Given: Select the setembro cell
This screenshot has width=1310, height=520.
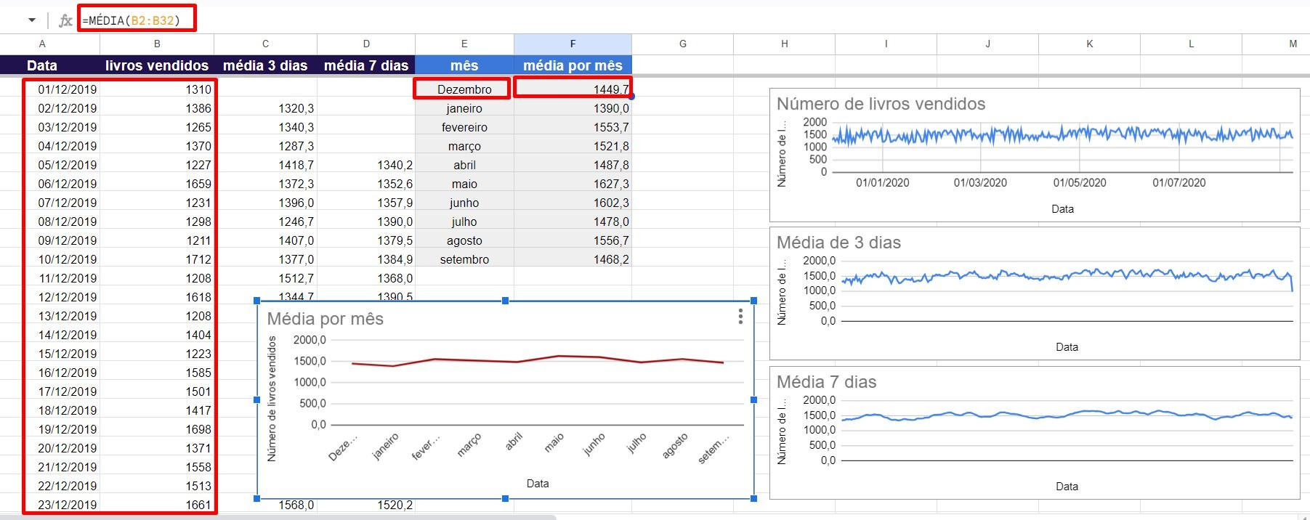Looking at the screenshot, I should tap(464, 259).
